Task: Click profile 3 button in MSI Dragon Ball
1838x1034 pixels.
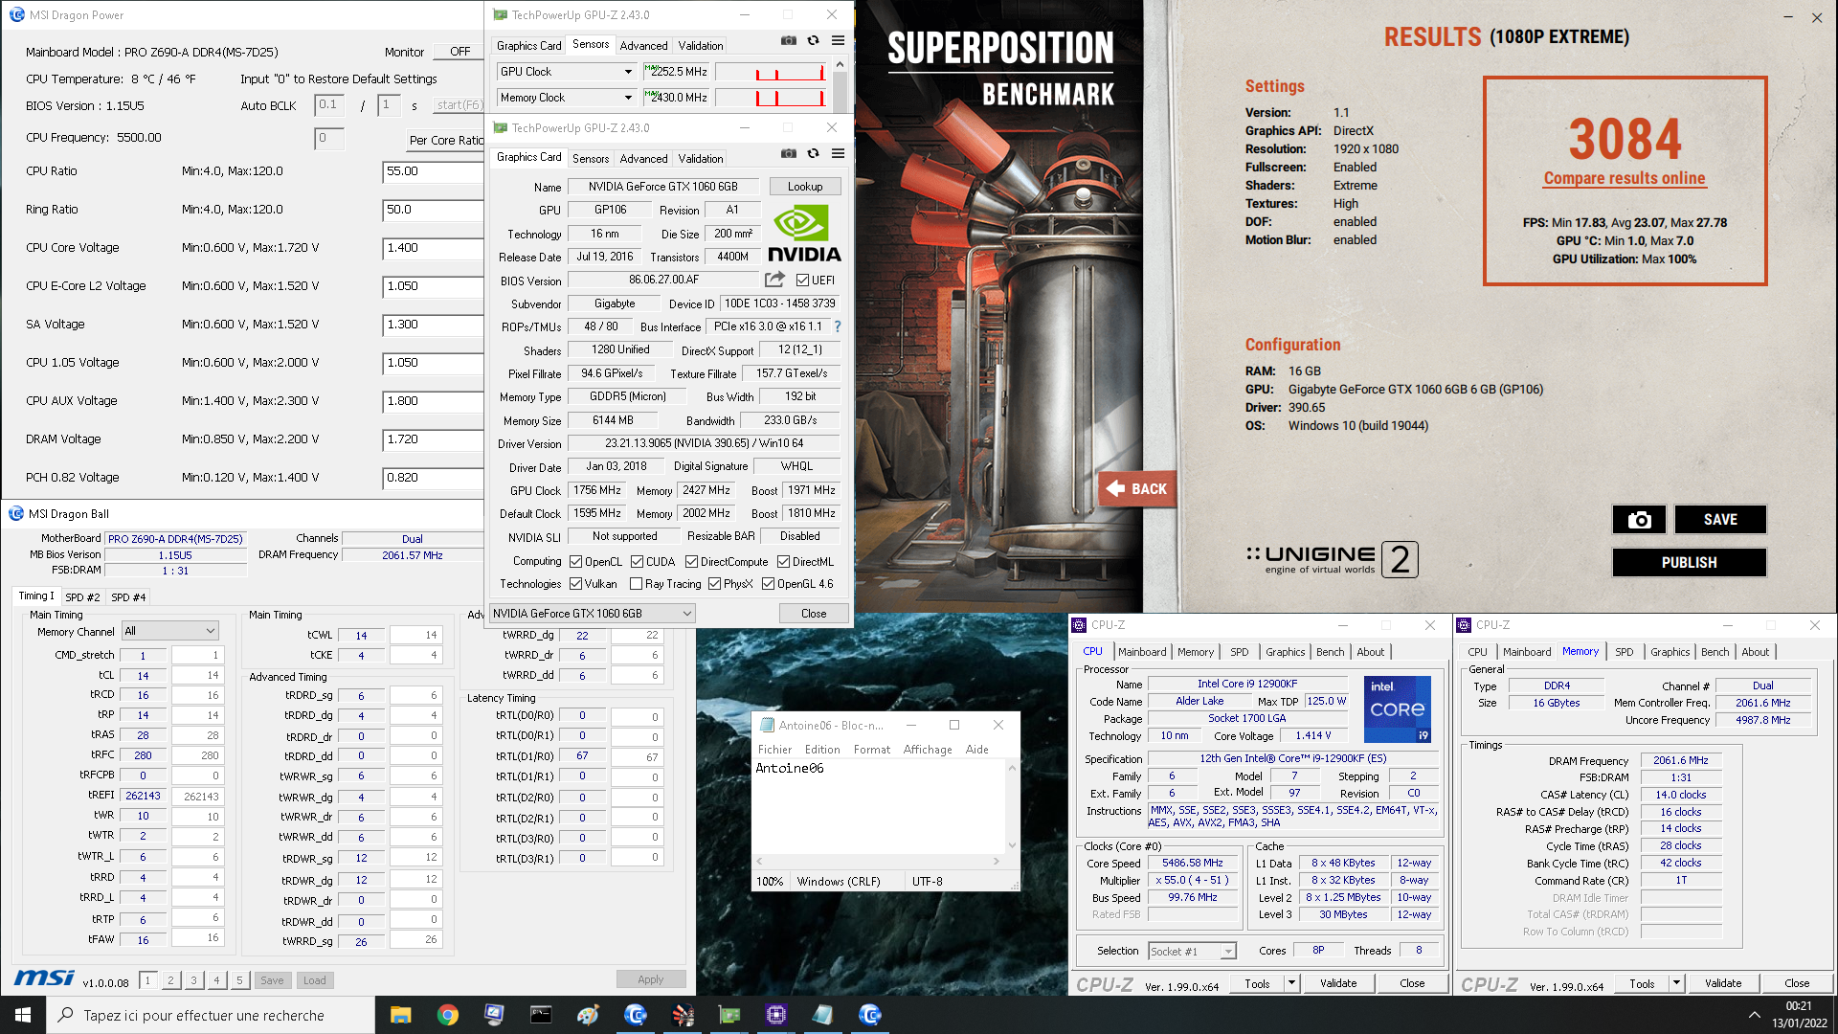Action: (193, 980)
